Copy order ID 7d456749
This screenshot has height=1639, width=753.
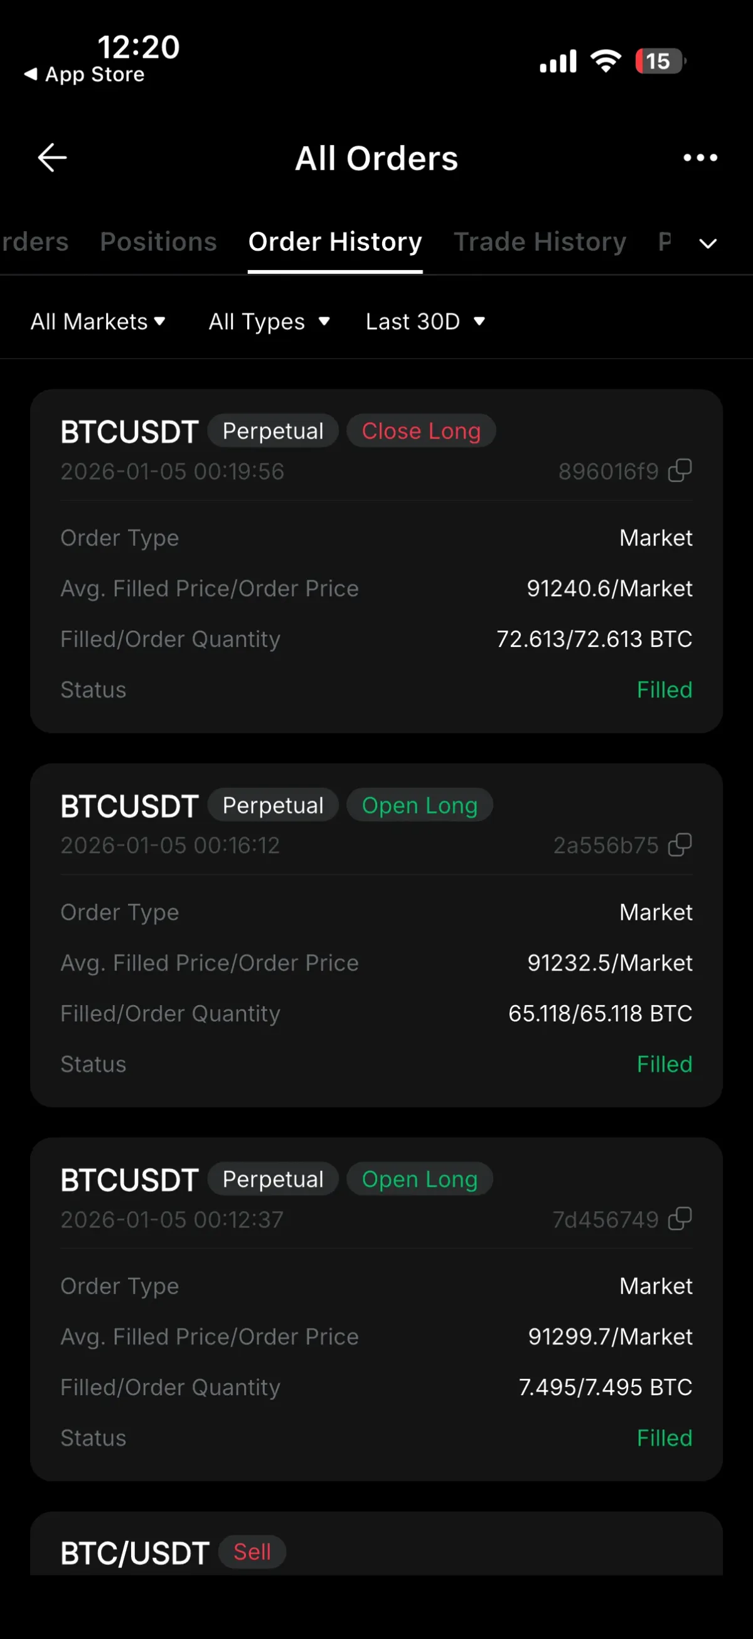(680, 1219)
